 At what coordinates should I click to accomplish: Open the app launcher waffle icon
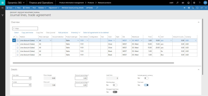(3, 3)
